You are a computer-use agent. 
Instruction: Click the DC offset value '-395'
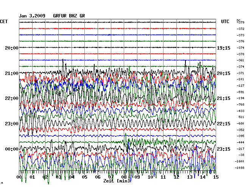pos(240,136)
